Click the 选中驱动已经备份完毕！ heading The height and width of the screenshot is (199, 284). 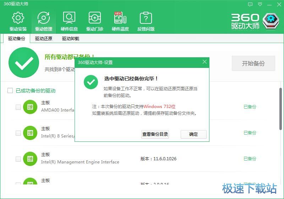[x=131, y=79]
